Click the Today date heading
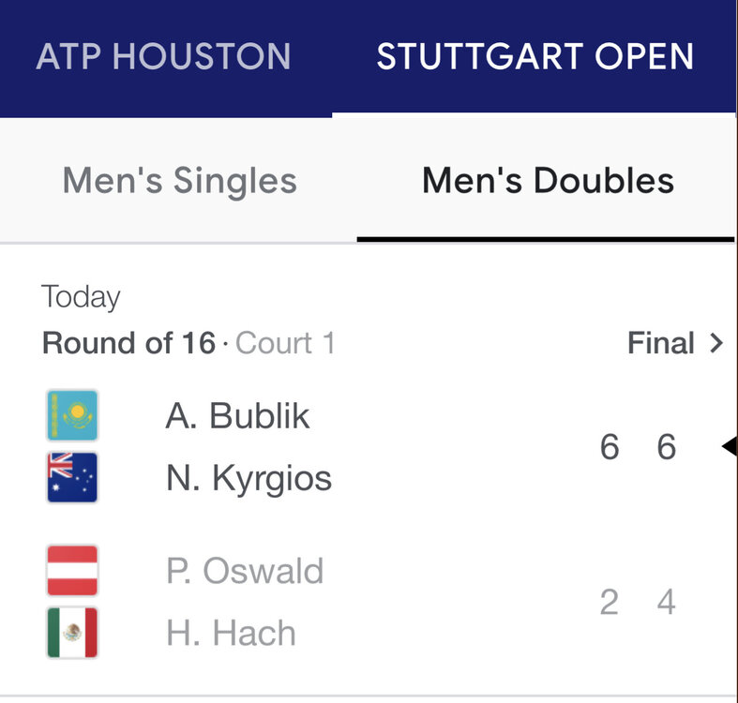The image size is (738, 703). pyautogui.click(x=82, y=298)
